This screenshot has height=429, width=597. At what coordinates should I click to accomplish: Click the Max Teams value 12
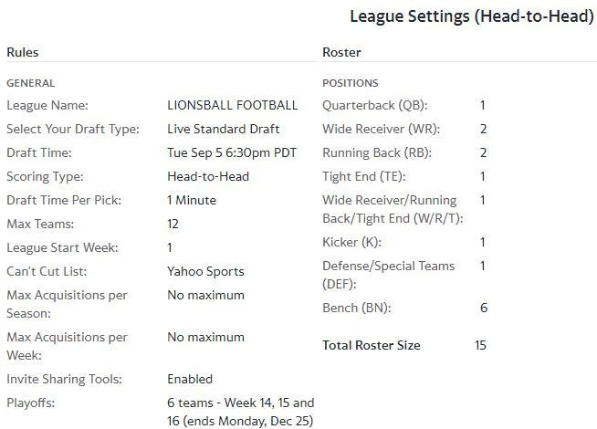(173, 224)
